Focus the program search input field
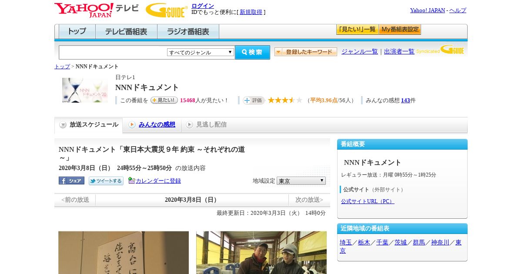This screenshot has height=274, width=522. pyautogui.click(x=113, y=52)
